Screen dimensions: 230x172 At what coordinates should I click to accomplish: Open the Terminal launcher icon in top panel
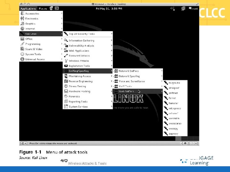(57, 8)
